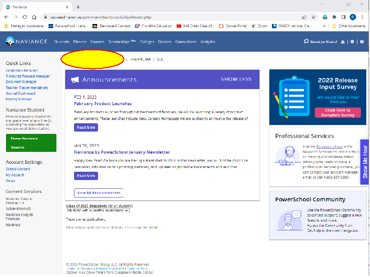Open Application Manager quick link
The height and width of the screenshot is (277, 370).
pos(22,71)
